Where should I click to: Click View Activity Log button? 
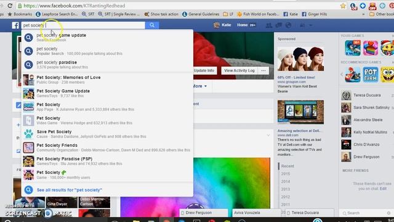pyautogui.click(x=239, y=70)
